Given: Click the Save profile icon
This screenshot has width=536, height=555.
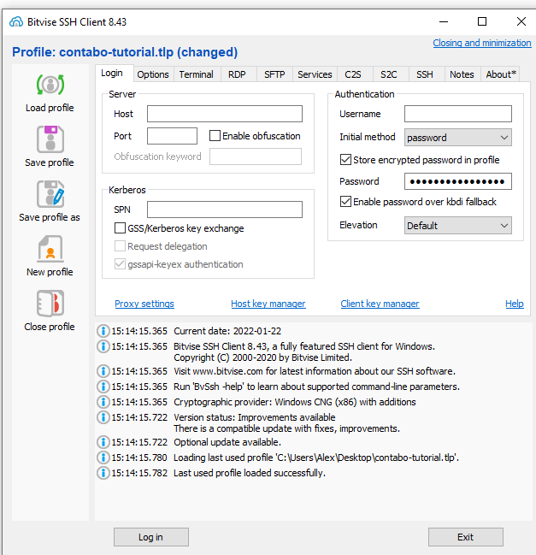Looking at the screenshot, I should 50,139.
